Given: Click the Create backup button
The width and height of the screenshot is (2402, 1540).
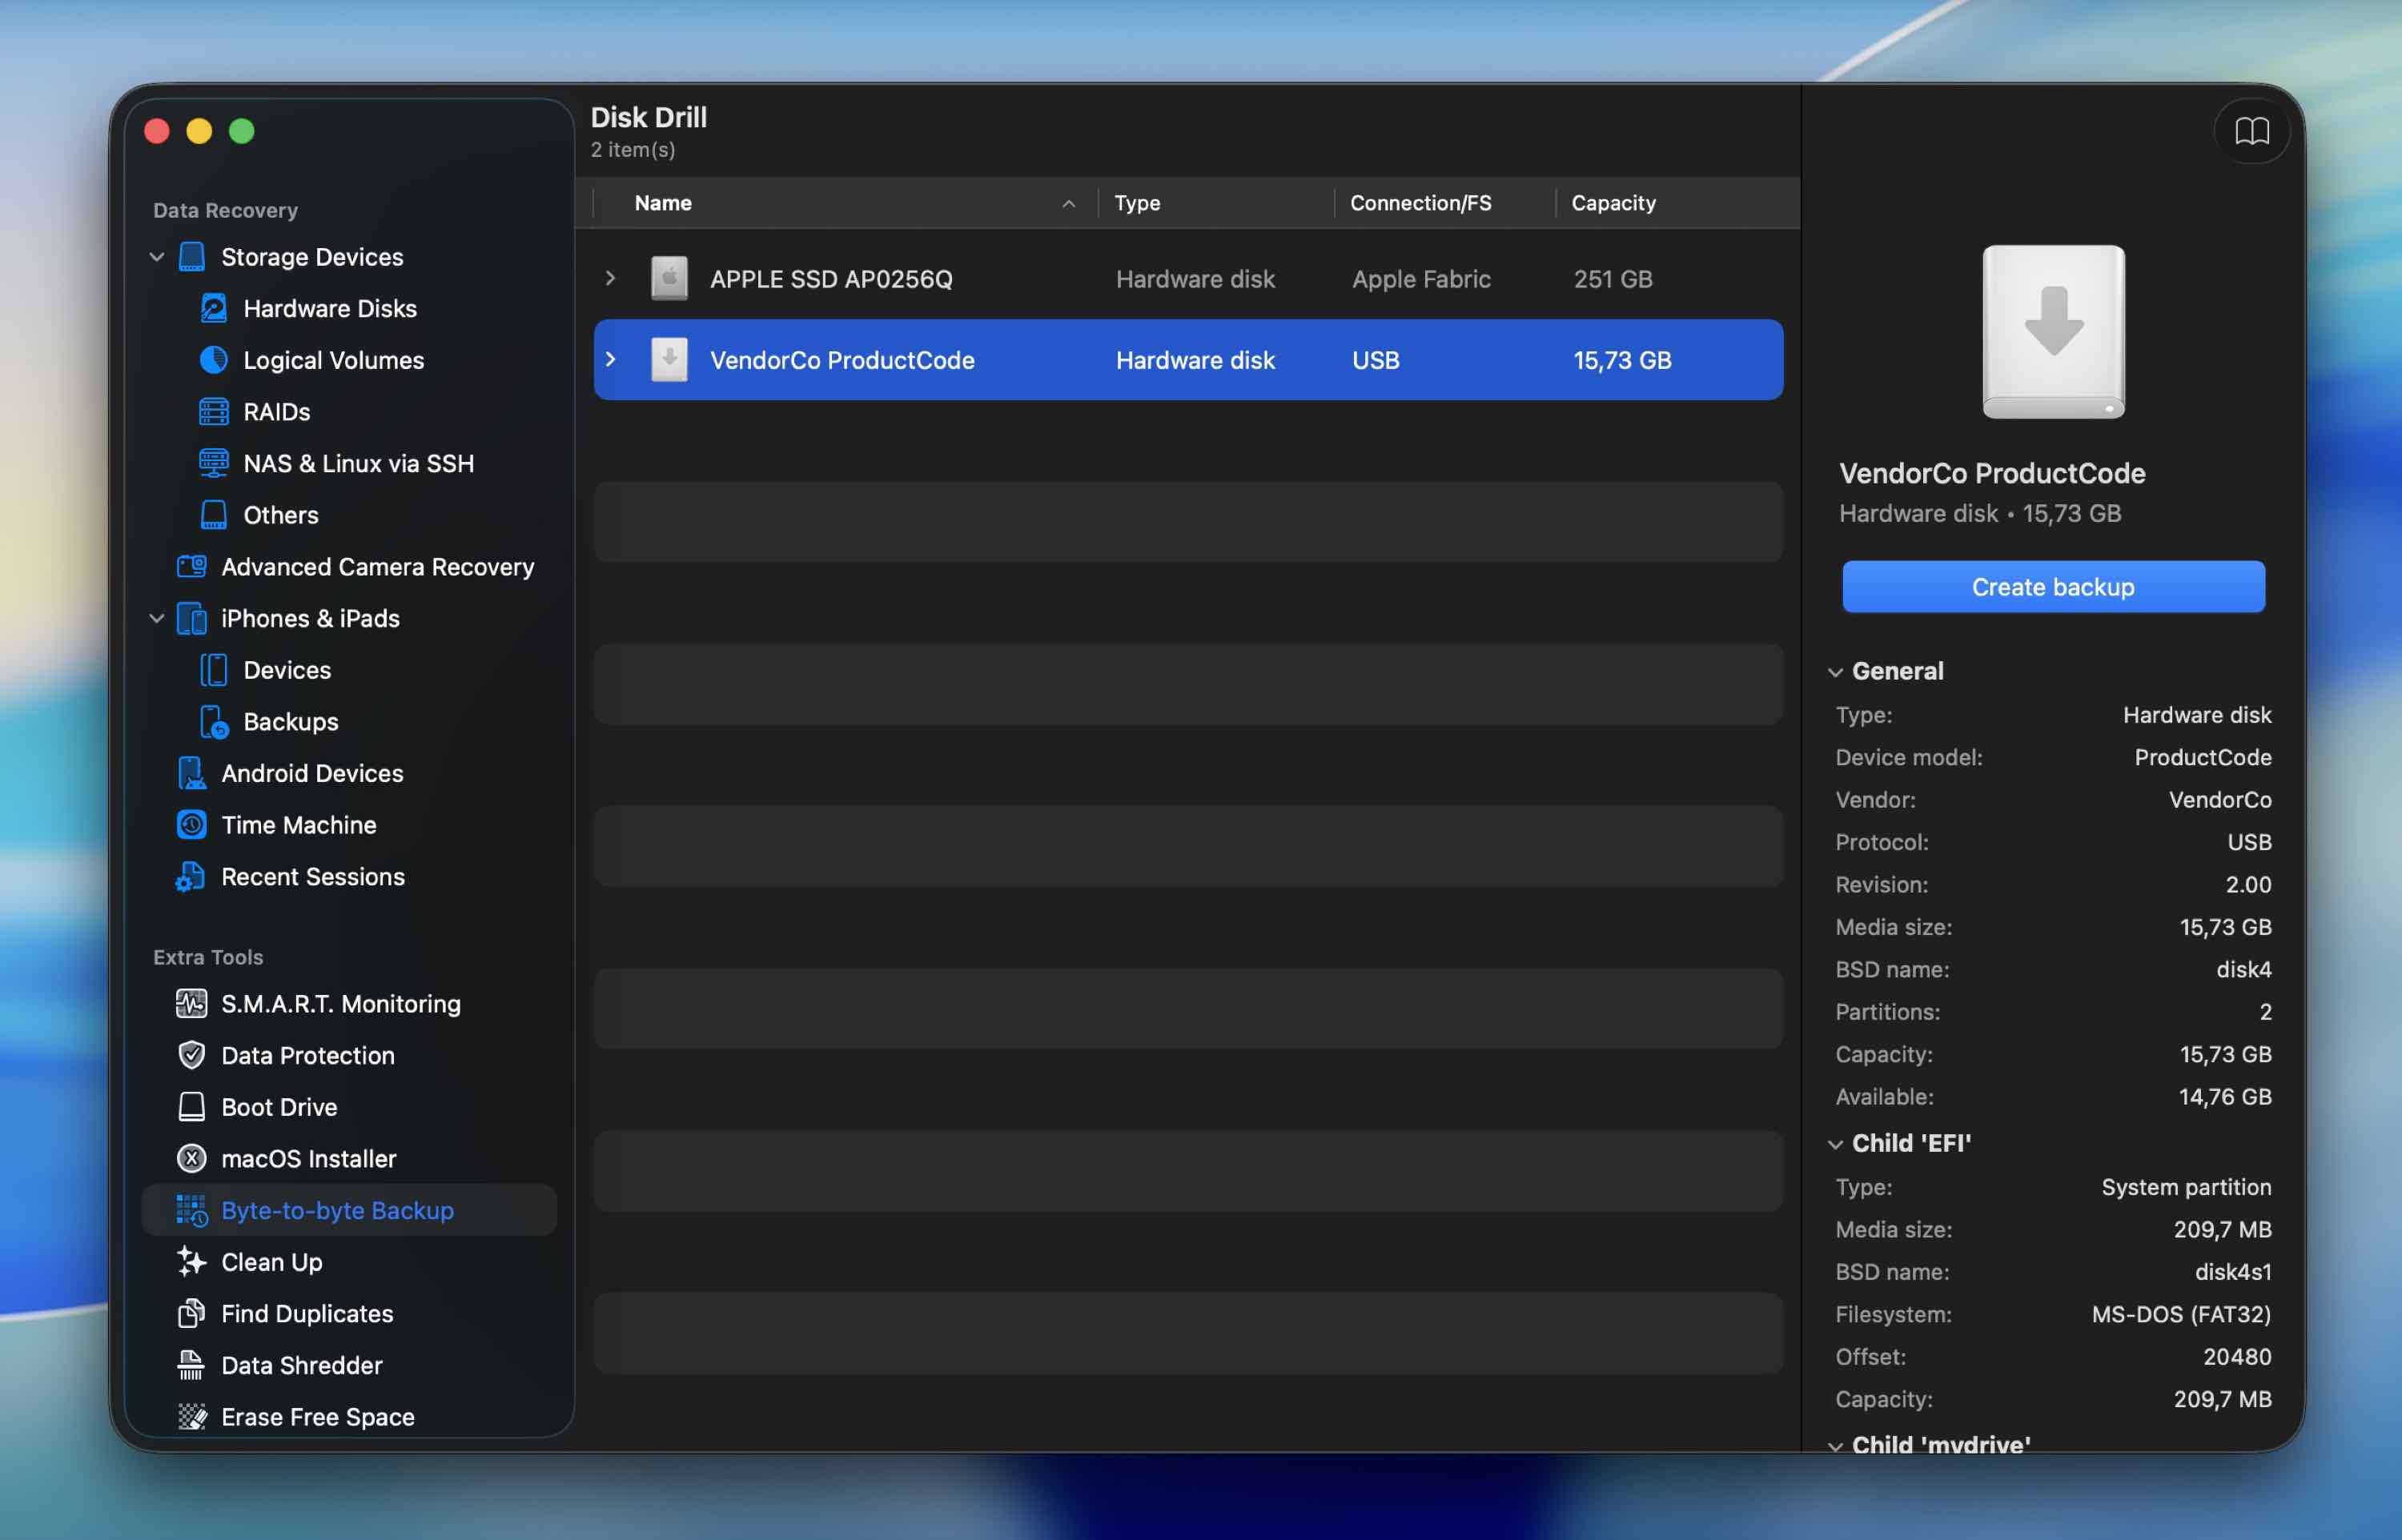Looking at the screenshot, I should coord(2052,587).
